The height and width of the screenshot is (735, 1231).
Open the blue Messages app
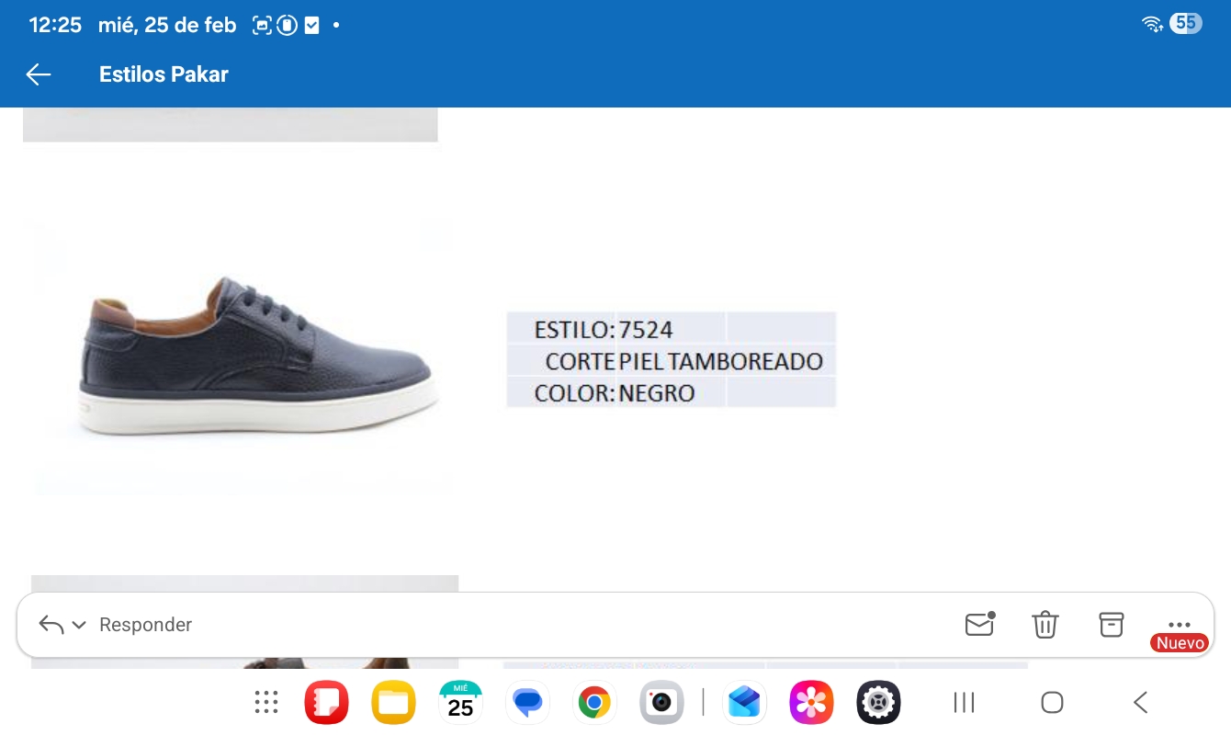pos(527,703)
